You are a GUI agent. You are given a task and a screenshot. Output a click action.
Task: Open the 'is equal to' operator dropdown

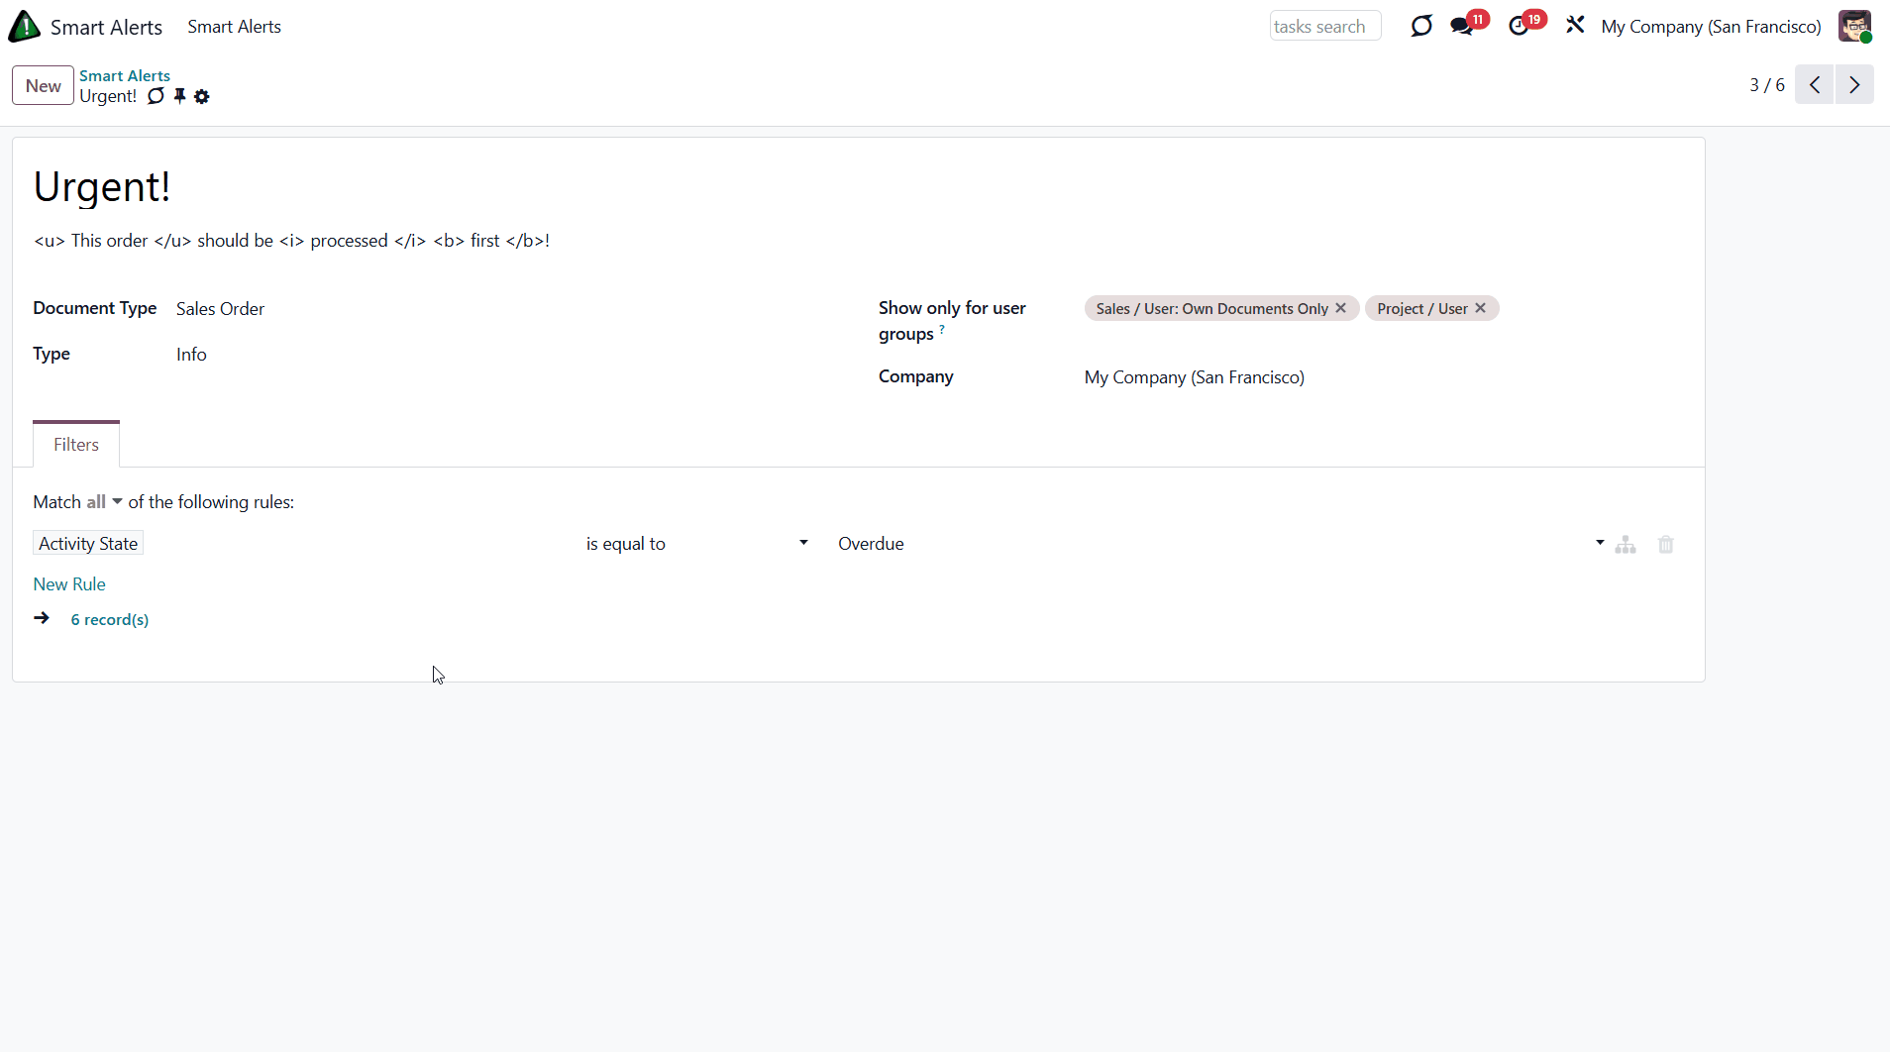pyautogui.click(x=696, y=544)
